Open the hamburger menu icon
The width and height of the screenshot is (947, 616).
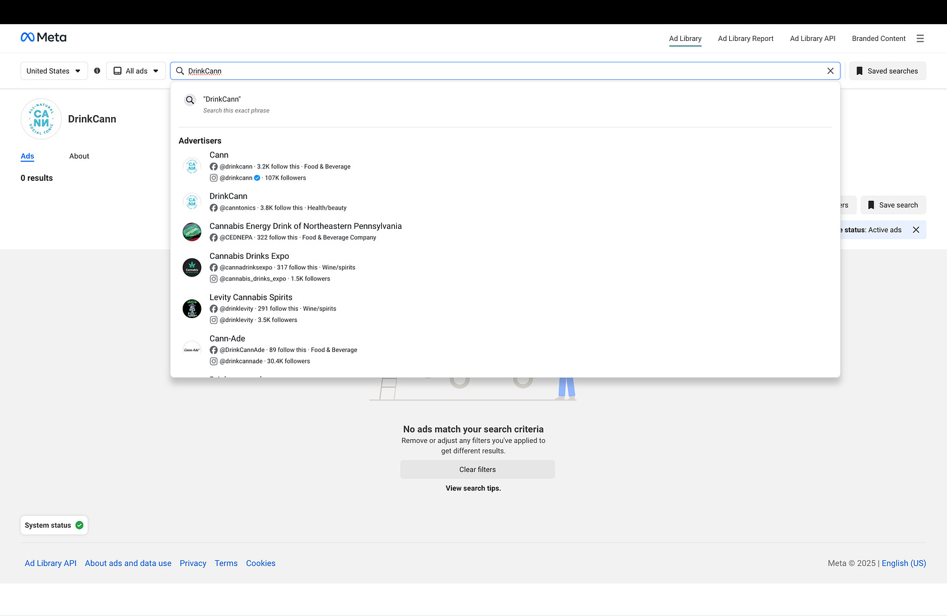[920, 38]
